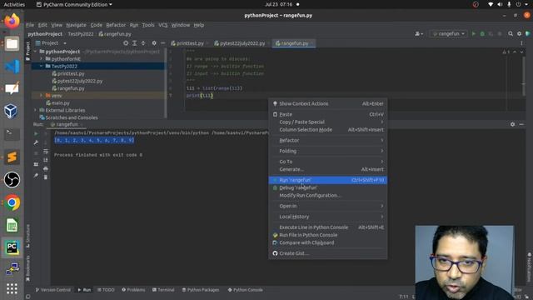The height and width of the screenshot is (300, 533).
Task: Hide the Project panel
Action: [163, 43]
